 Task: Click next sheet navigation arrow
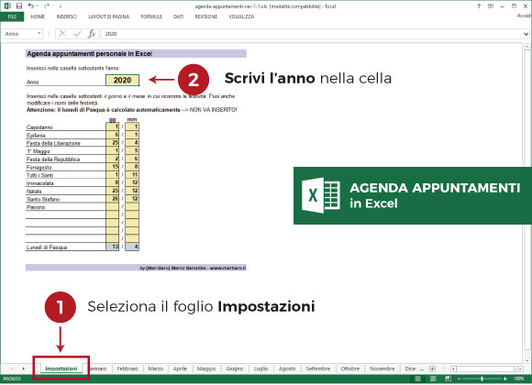tap(24, 368)
